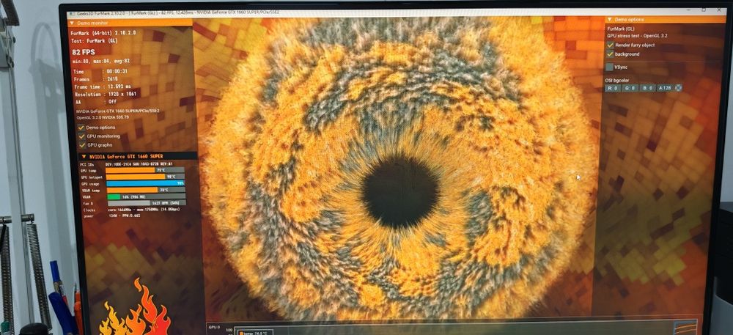Screen dimensions: 733x335
Task: Disable the background checkbox
Action: 610,54
